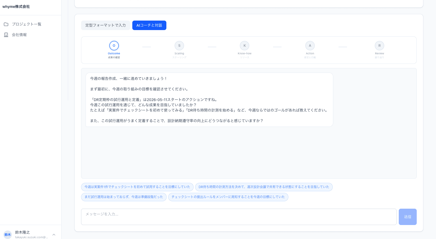
Task: Switch to 定型フォーマットで入力 mode
Action: click(x=105, y=25)
